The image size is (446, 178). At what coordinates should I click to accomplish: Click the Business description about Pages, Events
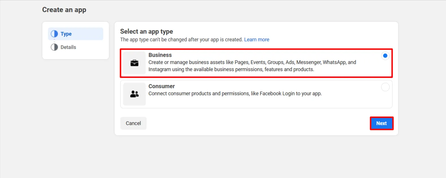252,66
